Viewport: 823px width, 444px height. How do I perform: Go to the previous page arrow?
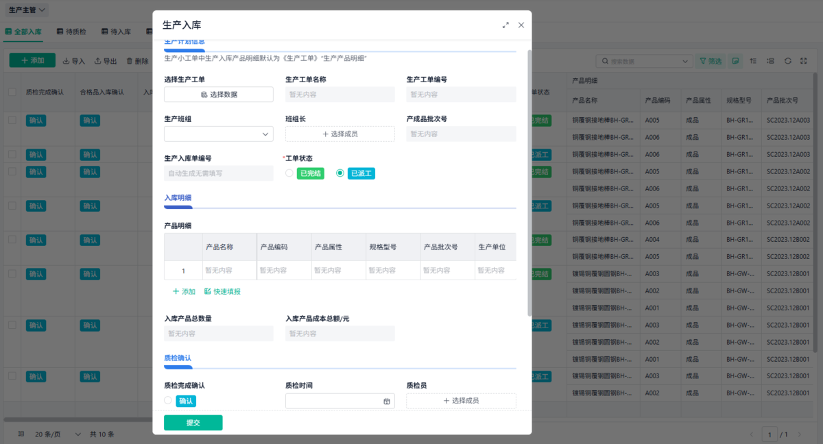point(752,434)
